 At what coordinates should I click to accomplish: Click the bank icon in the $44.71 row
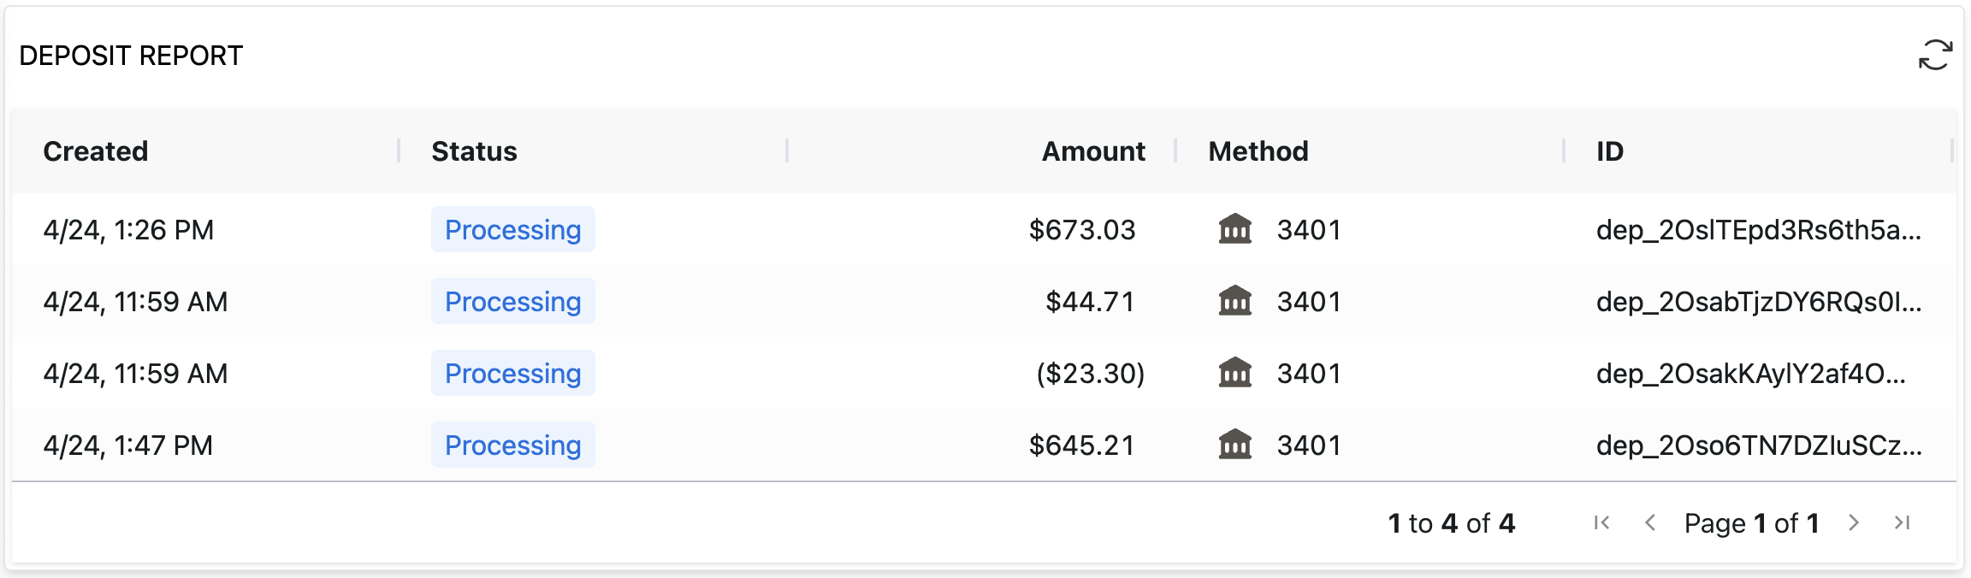(1234, 301)
